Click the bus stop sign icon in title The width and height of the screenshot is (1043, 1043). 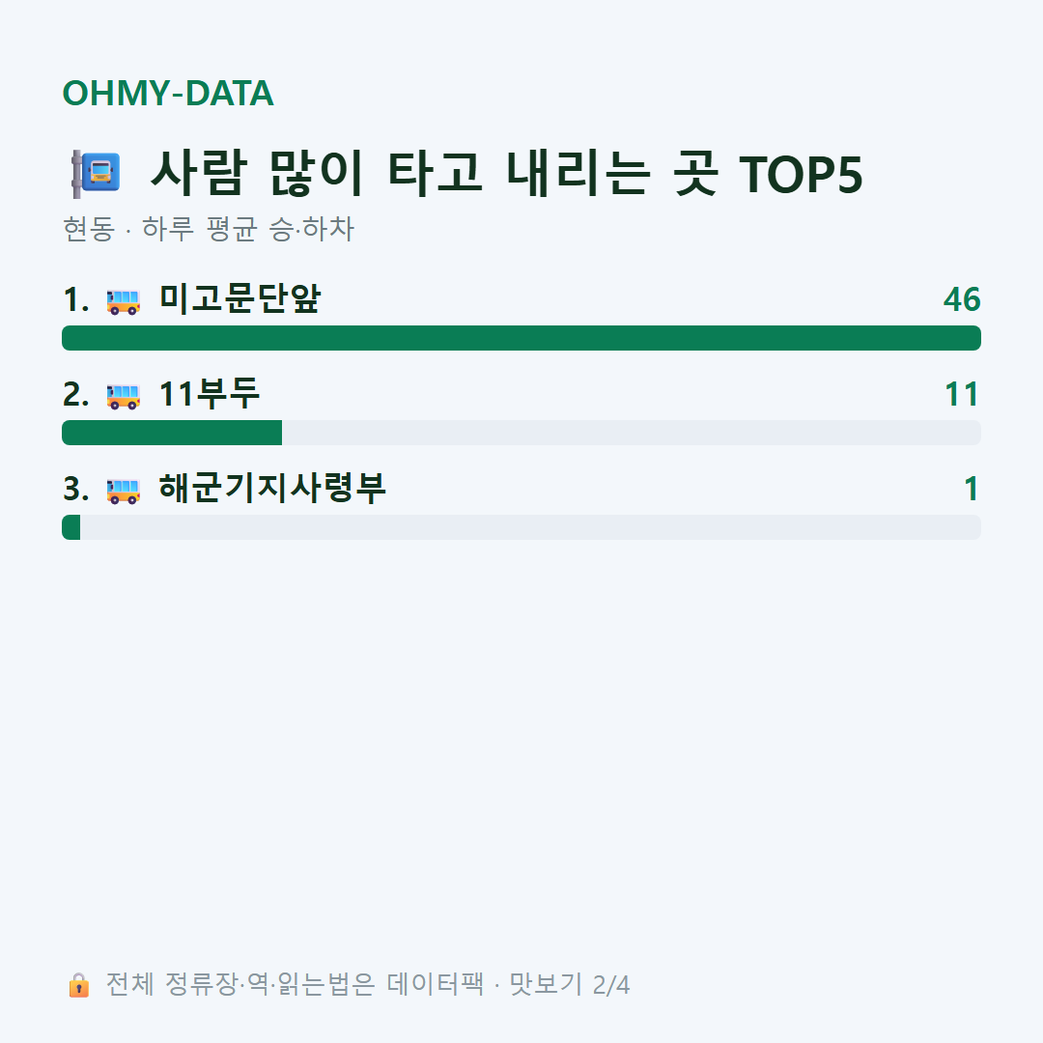click(96, 174)
